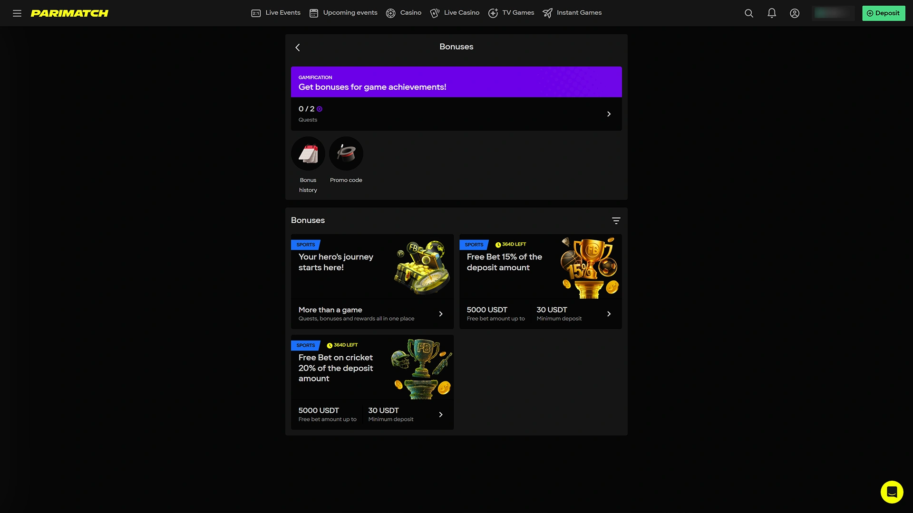View Bonus history
Image resolution: width=913 pixels, height=513 pixels.
point(308,153)
